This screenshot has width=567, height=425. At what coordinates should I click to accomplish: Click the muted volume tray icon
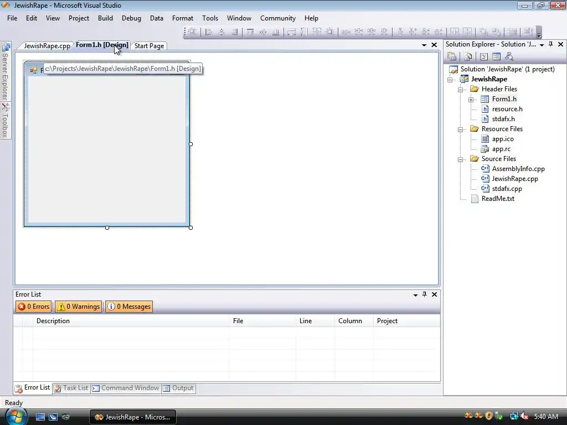point(525,416)
